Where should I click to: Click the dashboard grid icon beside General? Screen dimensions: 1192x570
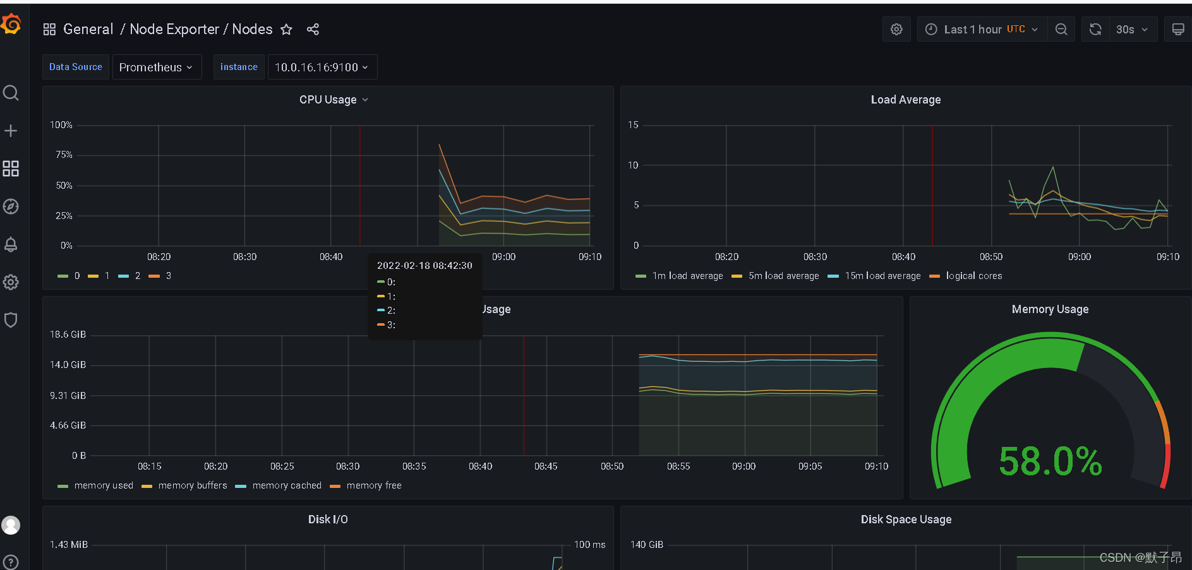coord(49,29)
